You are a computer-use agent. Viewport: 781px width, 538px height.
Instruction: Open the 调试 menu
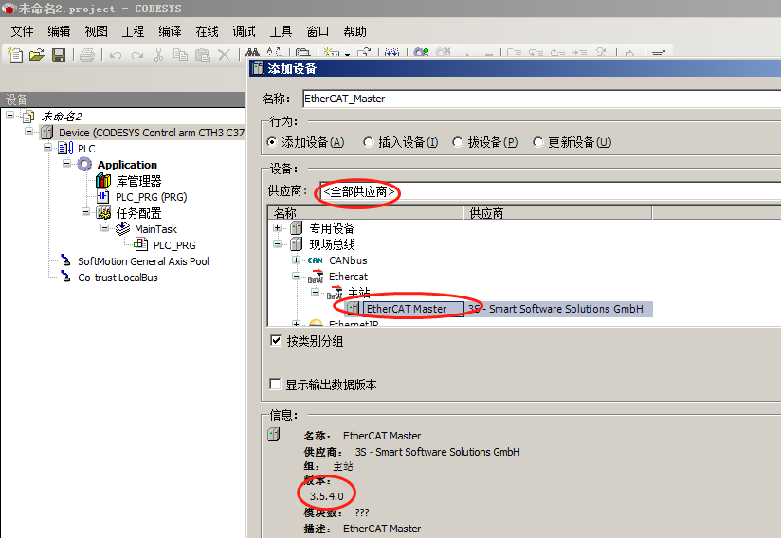[244, 31]
